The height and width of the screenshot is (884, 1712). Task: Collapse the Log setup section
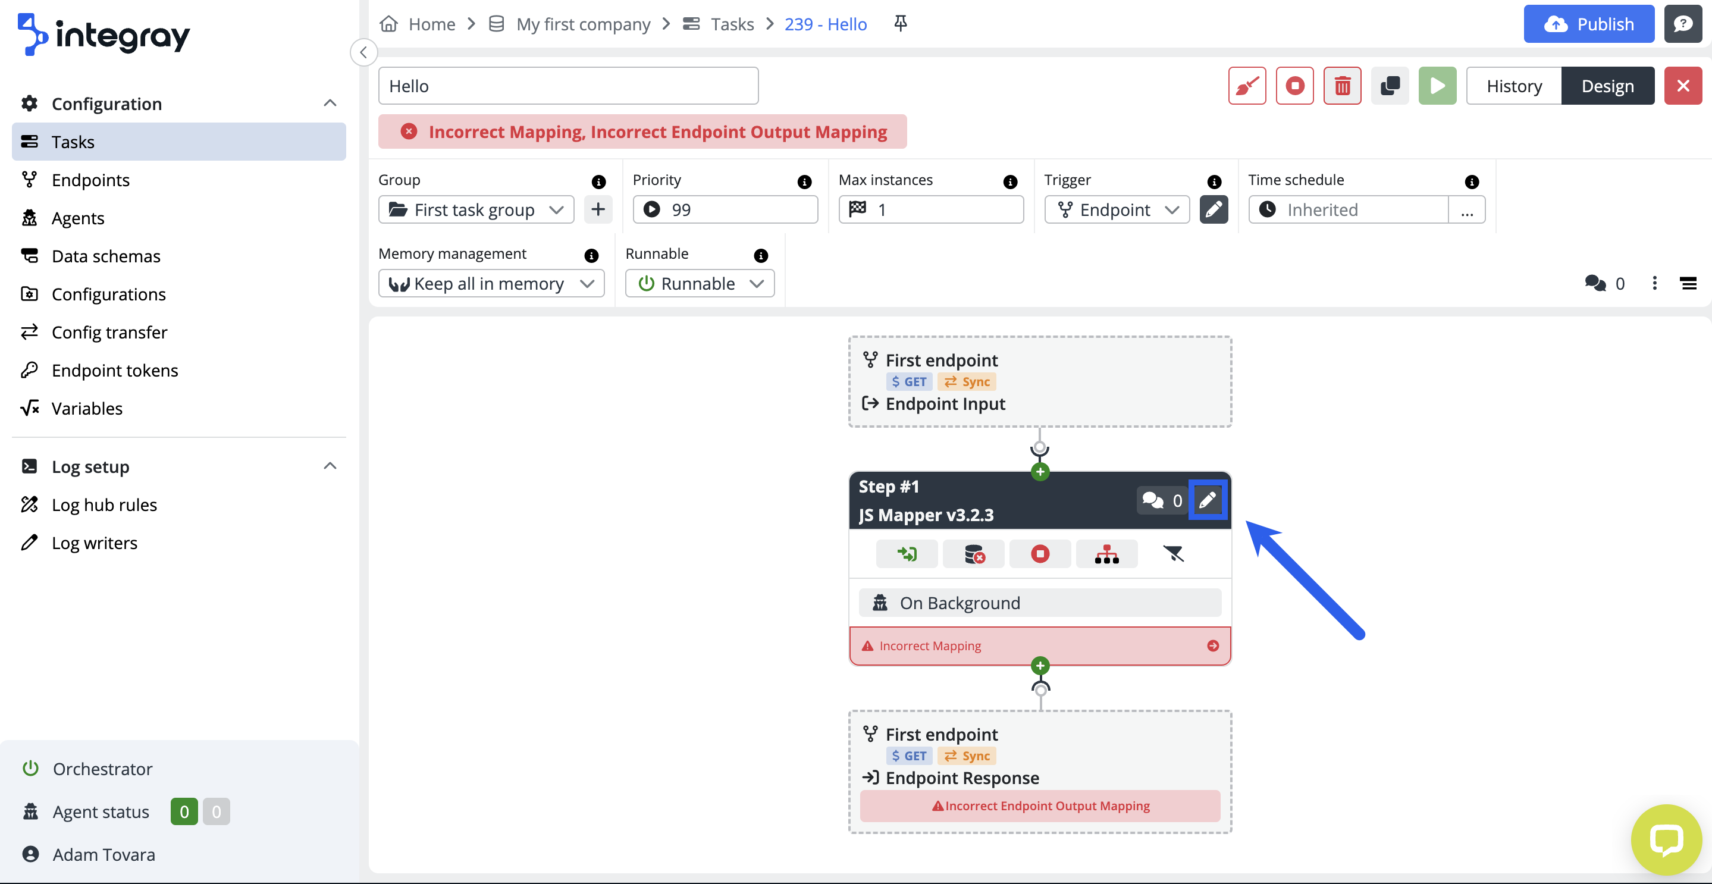coord(330,466)
